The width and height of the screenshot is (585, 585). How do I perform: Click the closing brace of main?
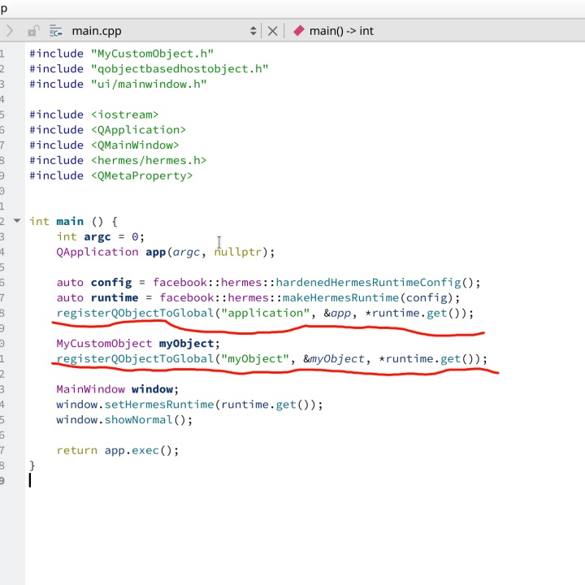coord(32,466)
